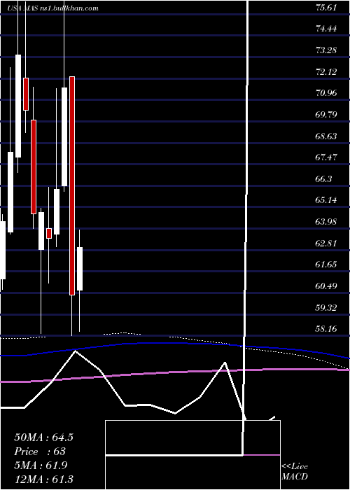
Task: Click the 74.44 price axis label
Action: click(x=326, y=29)
